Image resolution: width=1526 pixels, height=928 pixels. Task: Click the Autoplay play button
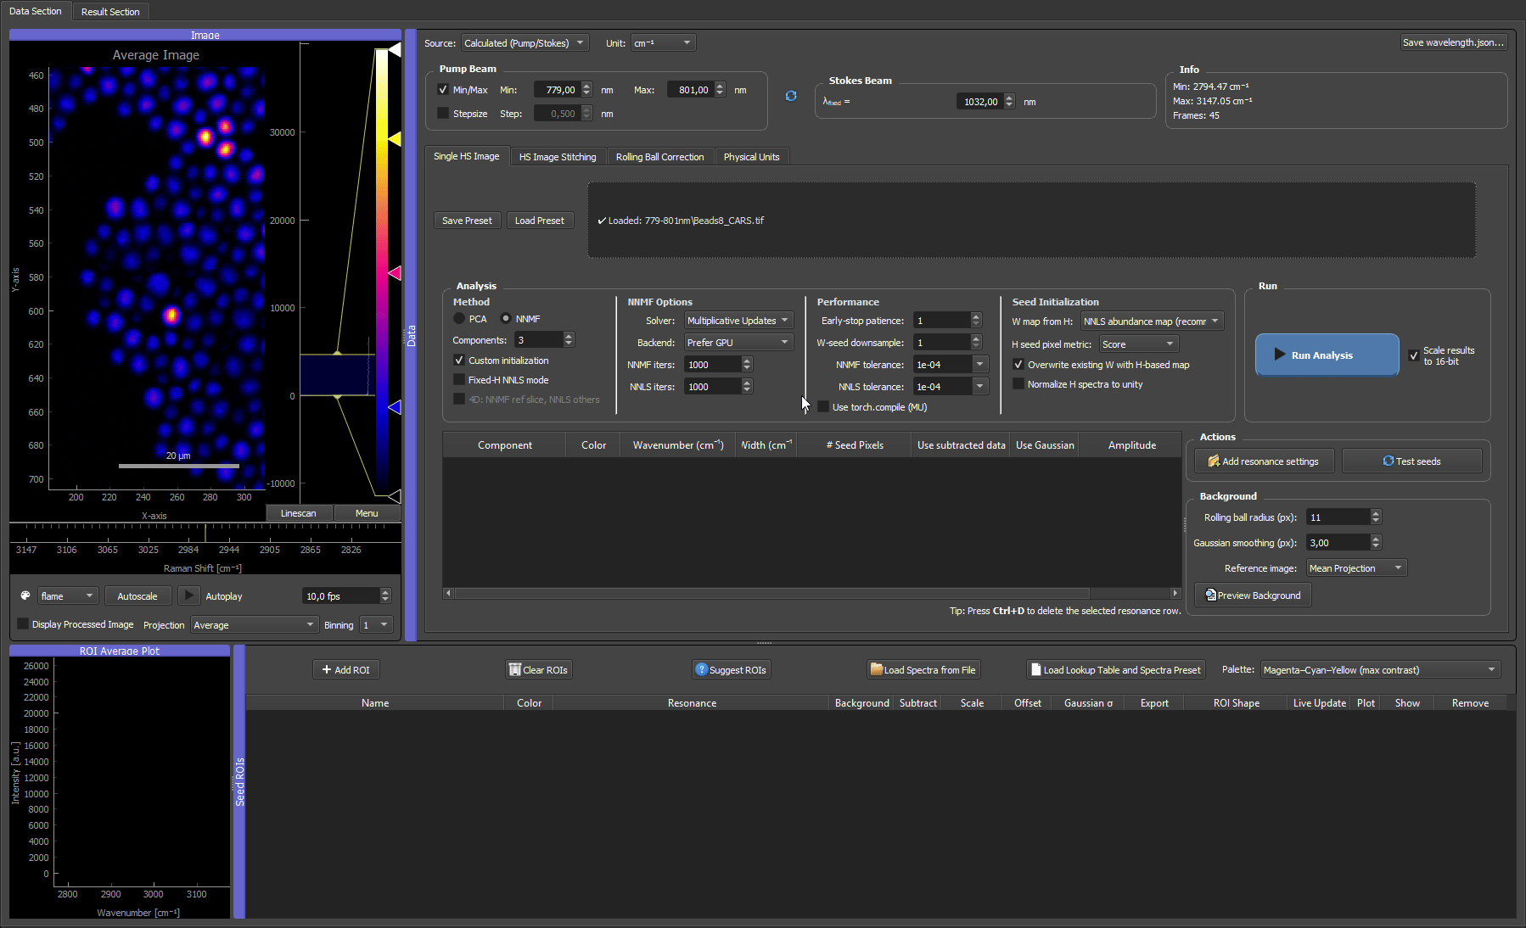point(189,595)
